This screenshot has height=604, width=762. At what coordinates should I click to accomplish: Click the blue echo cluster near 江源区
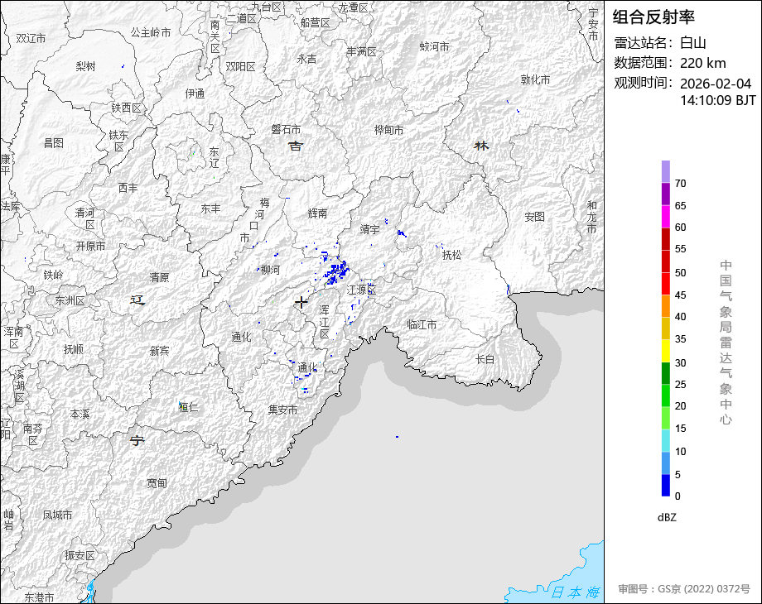point(335,271)
